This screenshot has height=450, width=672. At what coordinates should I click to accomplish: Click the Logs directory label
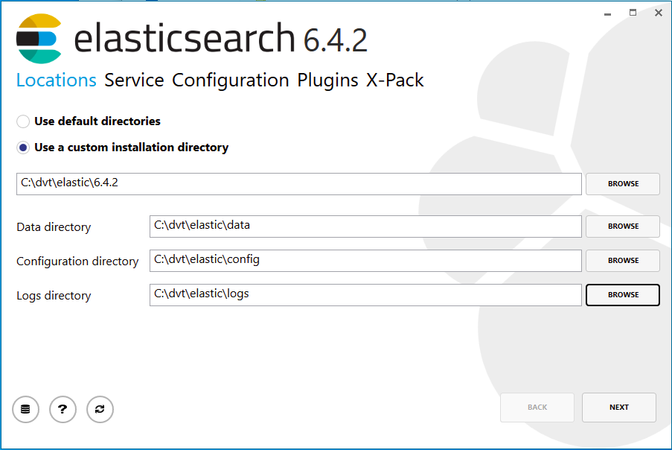[54, 296]
